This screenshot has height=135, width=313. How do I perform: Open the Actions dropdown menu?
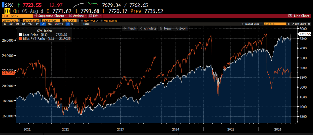click(77, 16)
